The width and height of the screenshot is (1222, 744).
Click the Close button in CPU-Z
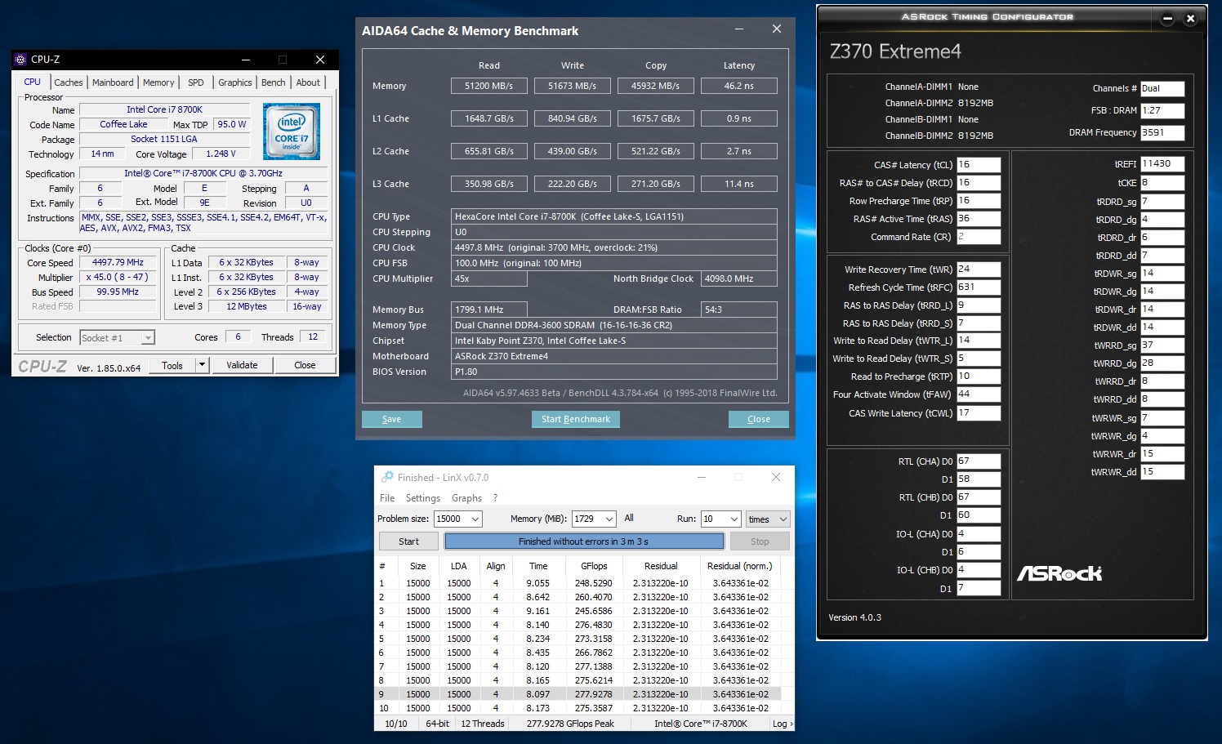click(x=305, y=365)
